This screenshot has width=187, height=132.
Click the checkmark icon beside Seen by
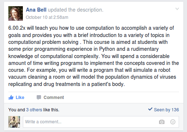click(150, 109)
